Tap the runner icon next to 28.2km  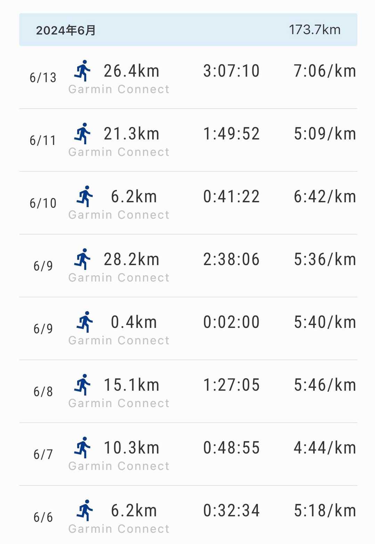pyautogui.click(x=82, y=259)
